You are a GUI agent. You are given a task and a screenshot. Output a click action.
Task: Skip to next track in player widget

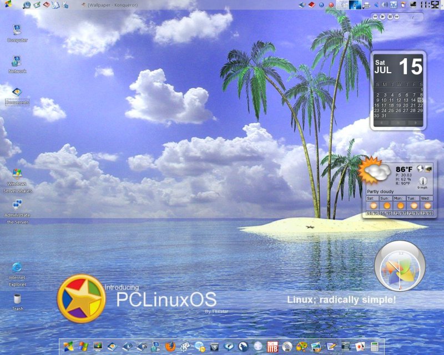[x=397, y=17]
